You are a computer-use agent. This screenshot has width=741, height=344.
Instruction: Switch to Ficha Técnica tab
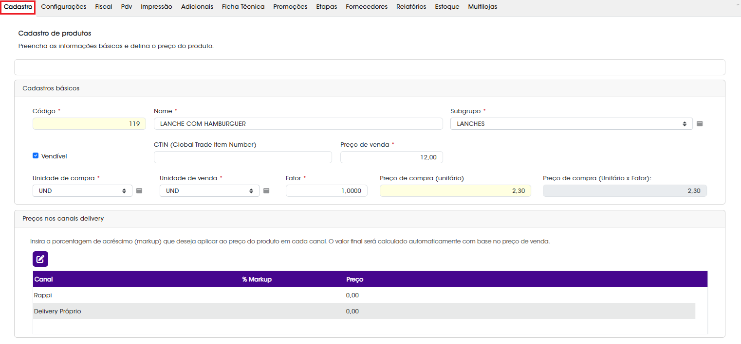(243, 7)
